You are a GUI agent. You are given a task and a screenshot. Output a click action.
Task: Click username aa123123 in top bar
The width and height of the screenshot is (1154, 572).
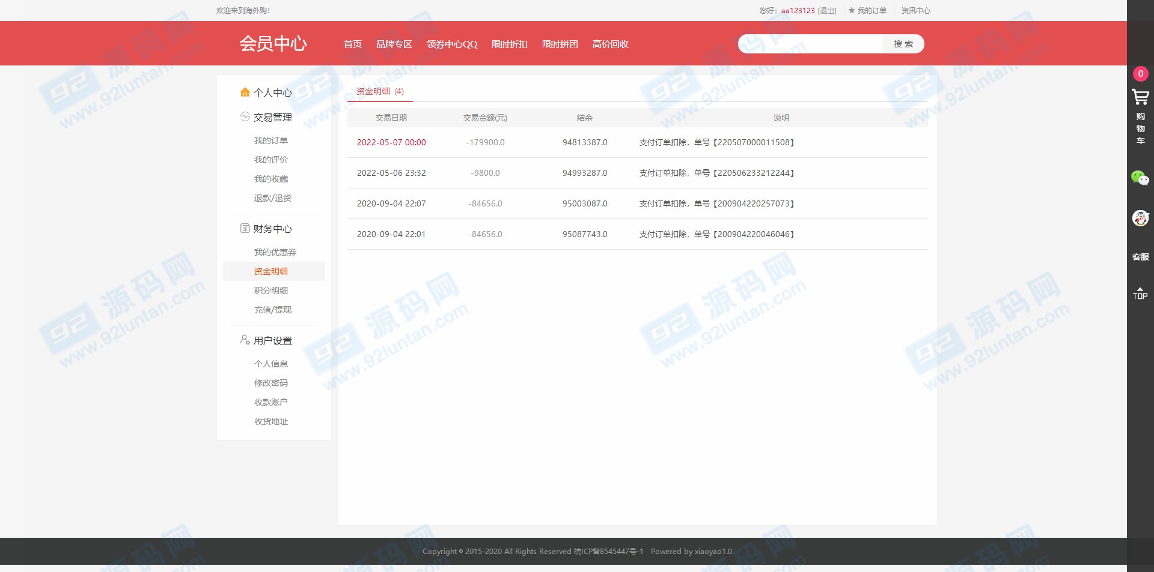[x=798, y=11]
